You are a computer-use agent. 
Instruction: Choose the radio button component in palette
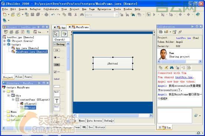57,57
